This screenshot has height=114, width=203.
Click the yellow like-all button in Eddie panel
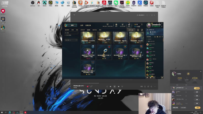[197, 88]
